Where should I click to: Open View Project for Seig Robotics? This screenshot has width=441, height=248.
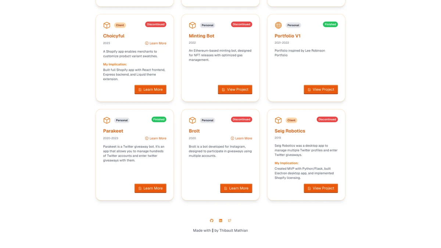click(320, 188)
